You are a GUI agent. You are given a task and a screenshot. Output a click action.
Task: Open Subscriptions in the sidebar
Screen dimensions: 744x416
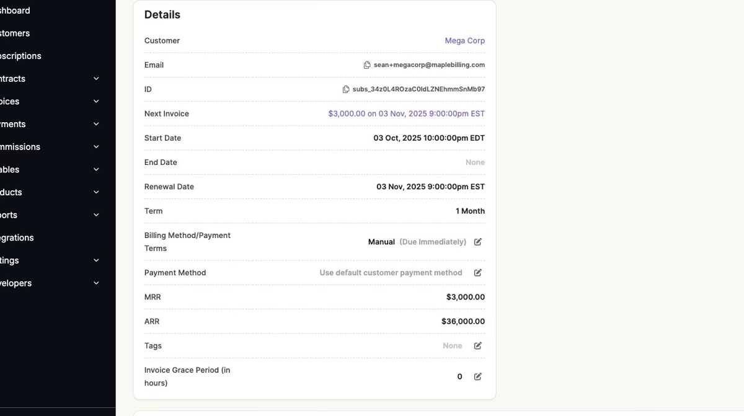[x=20, y=56]
